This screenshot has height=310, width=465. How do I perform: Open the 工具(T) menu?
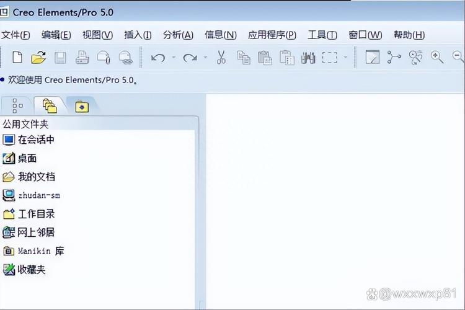pyautogui.click(x=322, y=35)
